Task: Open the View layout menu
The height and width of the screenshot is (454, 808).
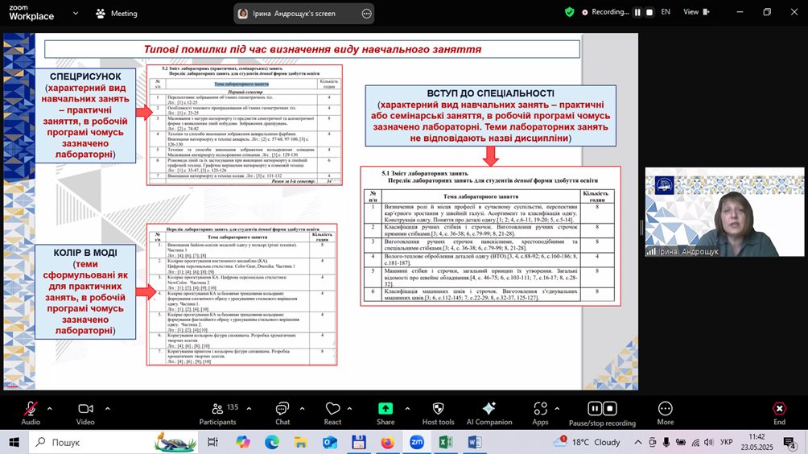Action: click(696, 12)
